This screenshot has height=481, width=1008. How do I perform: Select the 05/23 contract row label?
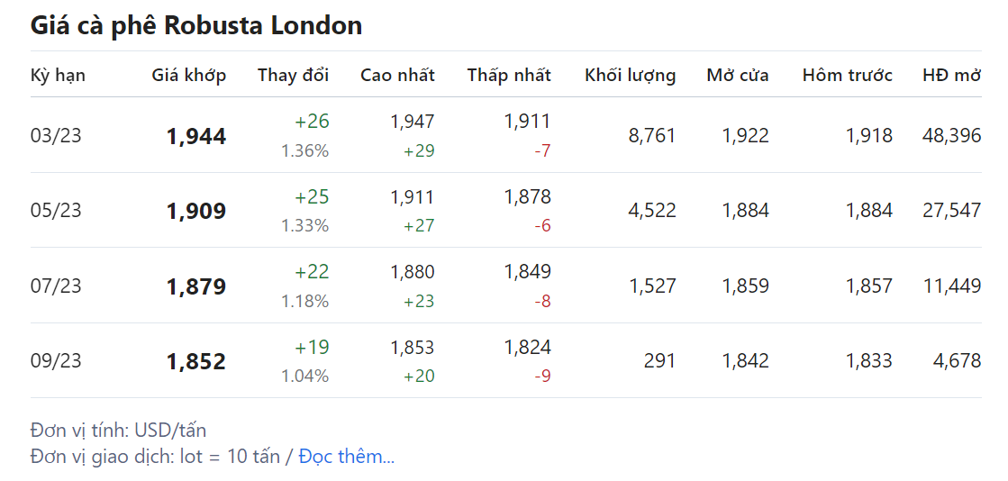[56, 210]
